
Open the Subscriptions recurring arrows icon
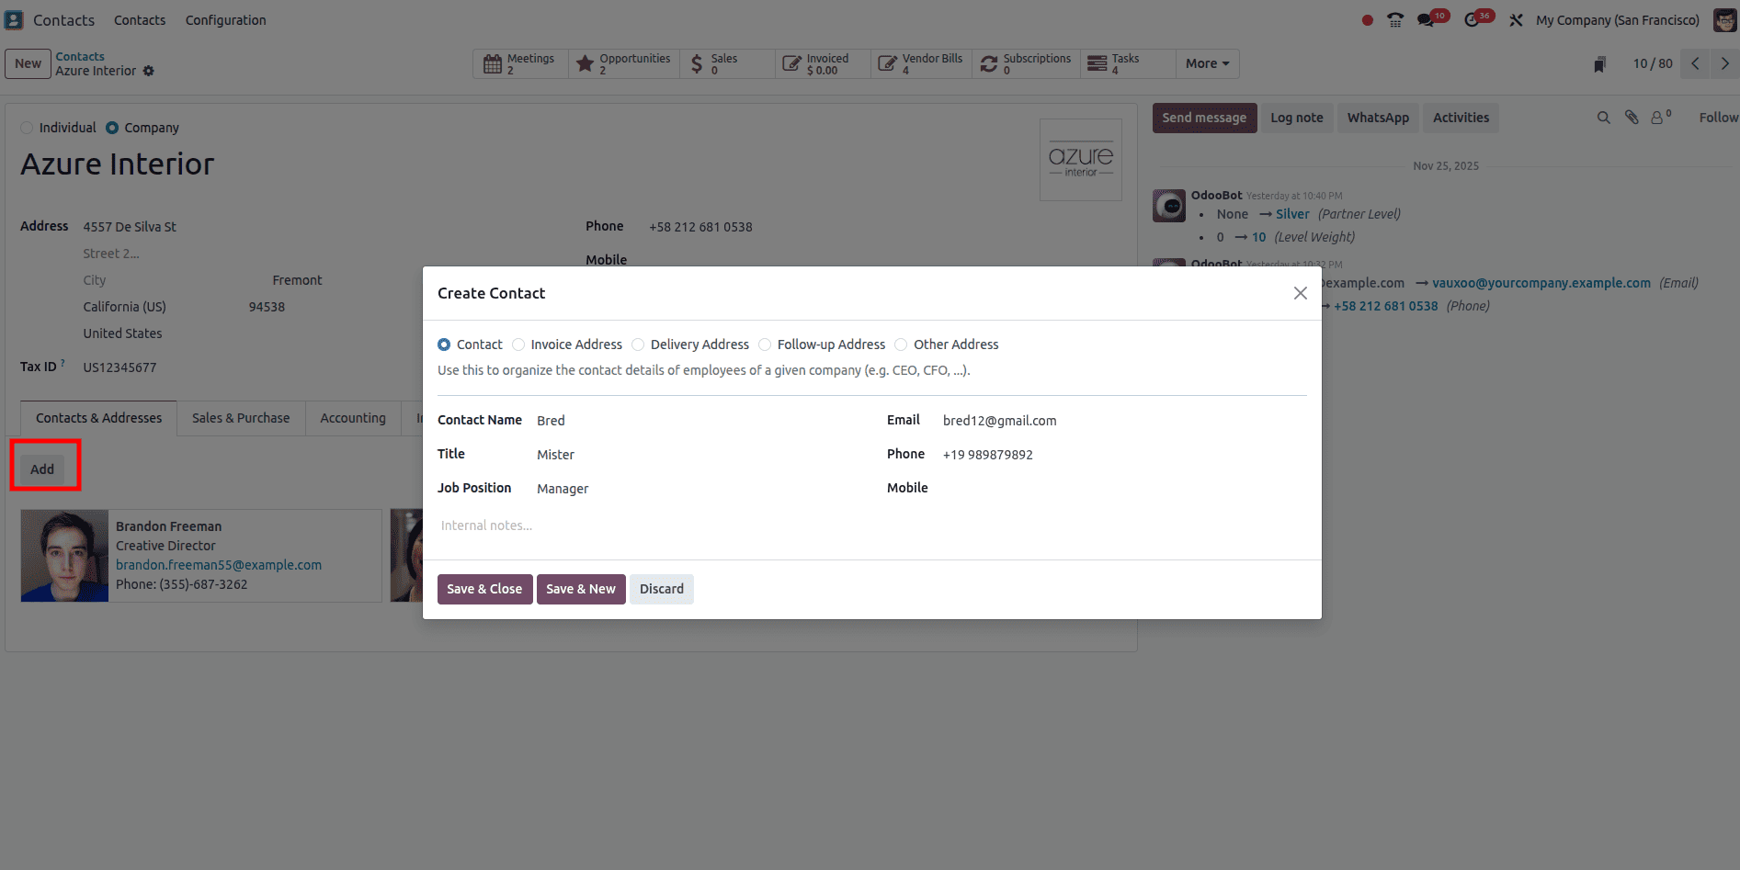point(989,63)
